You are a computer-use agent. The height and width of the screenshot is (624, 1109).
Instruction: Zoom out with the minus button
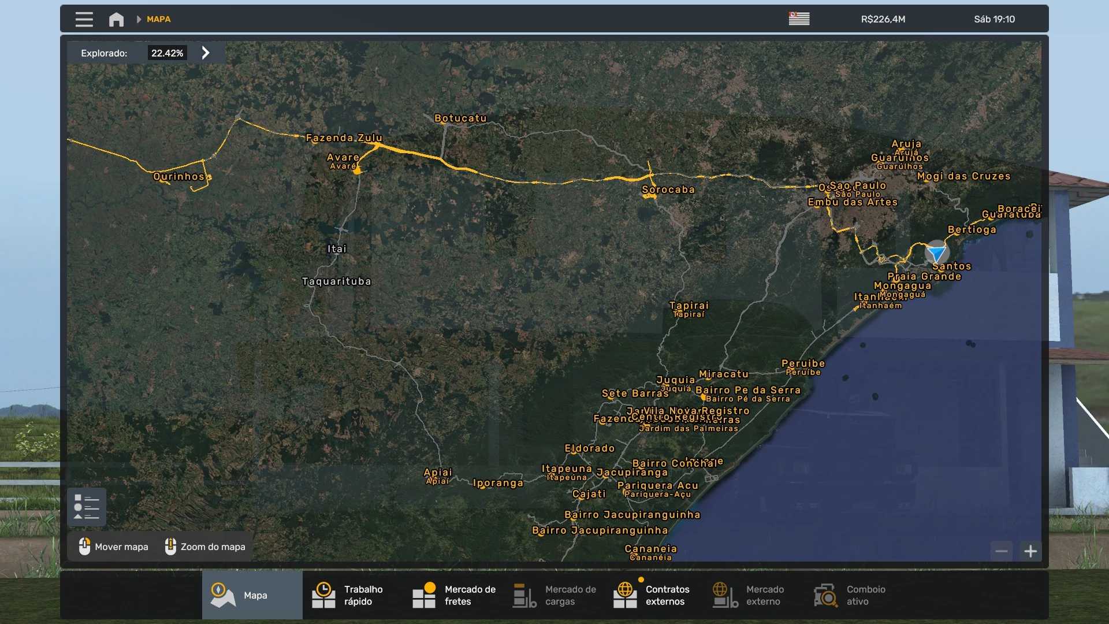pyautogui.click(x=1002, y=551)
